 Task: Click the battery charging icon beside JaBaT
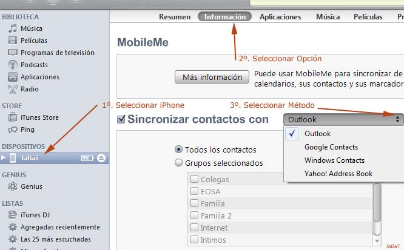click(87, 158)
